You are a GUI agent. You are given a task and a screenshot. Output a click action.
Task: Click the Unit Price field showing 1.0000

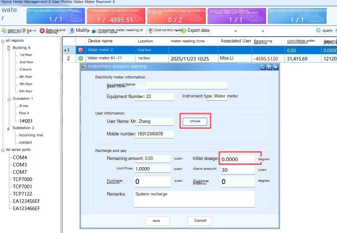153,169
